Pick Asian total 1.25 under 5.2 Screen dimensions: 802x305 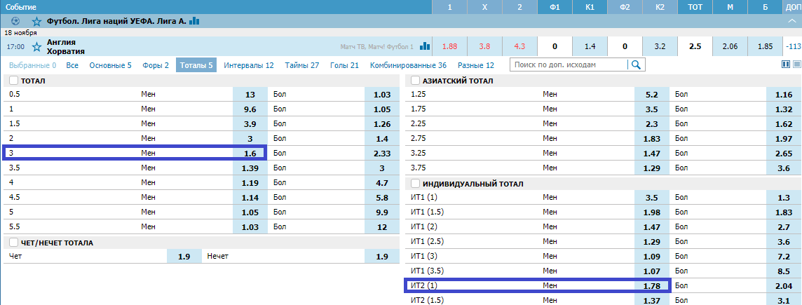click(x=652, y=94)
